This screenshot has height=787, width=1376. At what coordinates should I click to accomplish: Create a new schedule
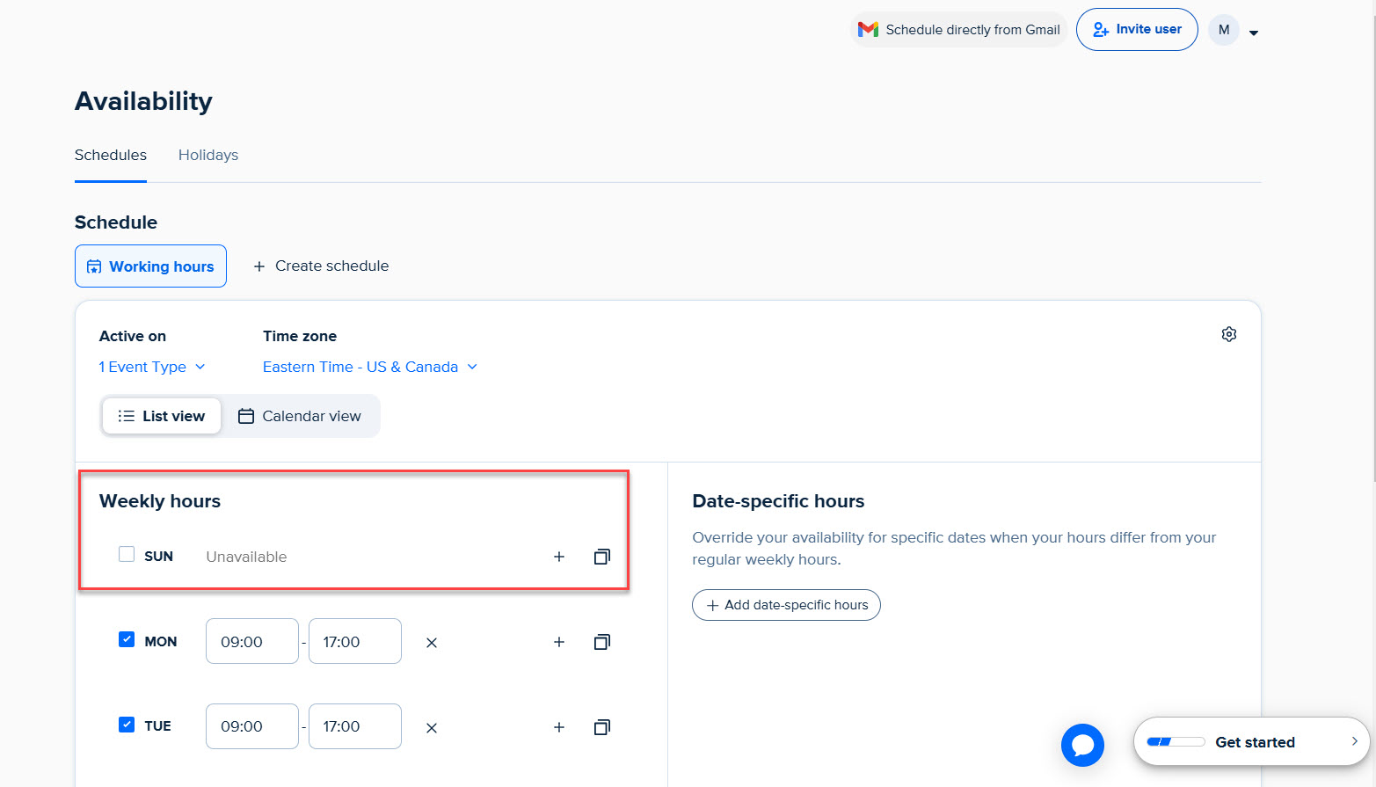[321, 266]
